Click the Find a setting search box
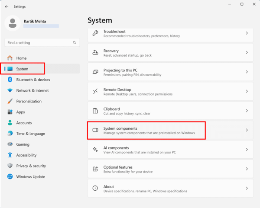The height and width of the screenshot is (208, 260). 42,43
